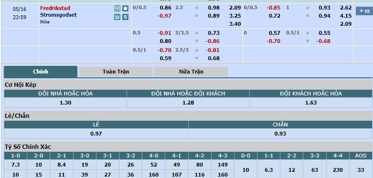Collapse the extra markets with the 15 arrow button
Viewport: 373px width, 178px height.
[x=364, y=11]
